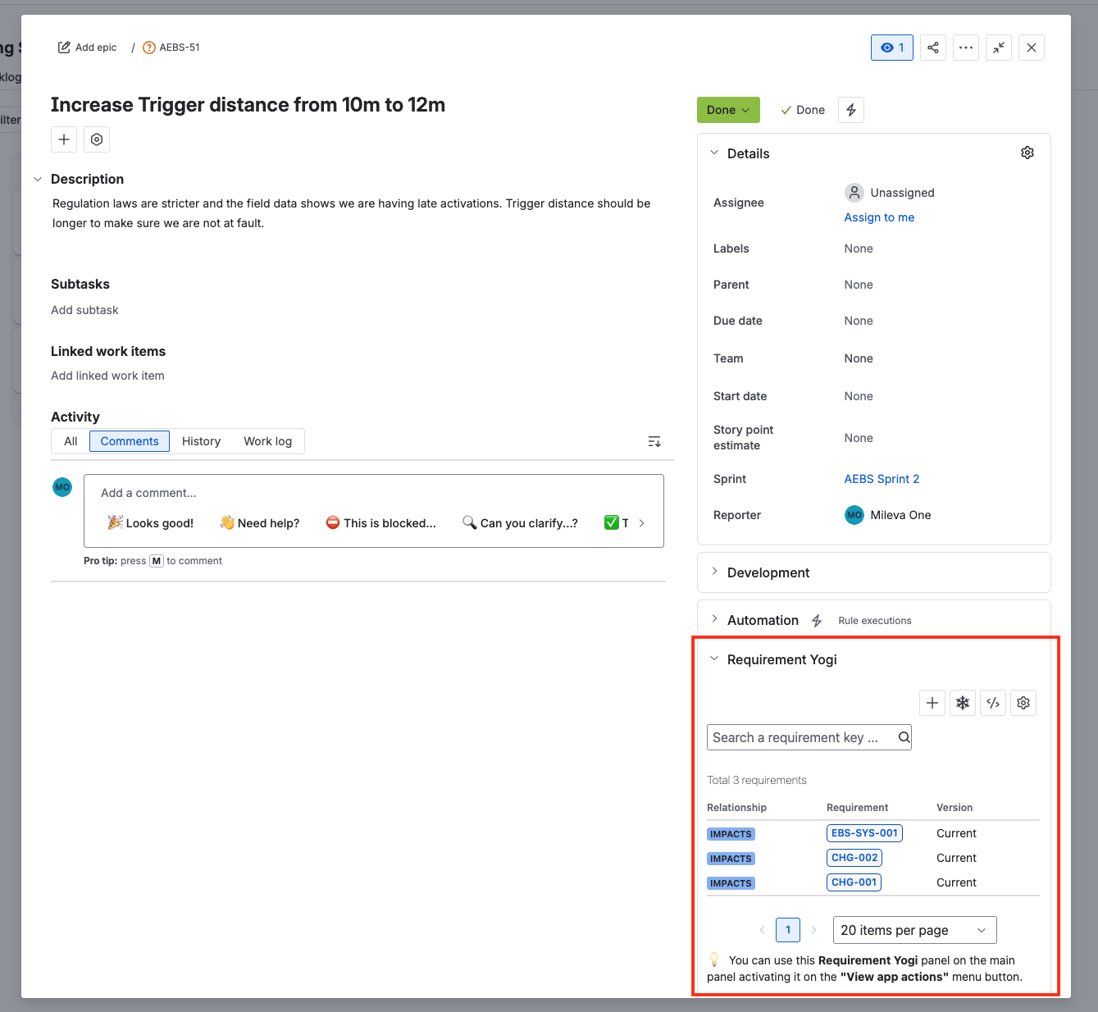Open requirement EBS-SYS-001
This screenshot has width=1098, height=1012.
point(864,833)
